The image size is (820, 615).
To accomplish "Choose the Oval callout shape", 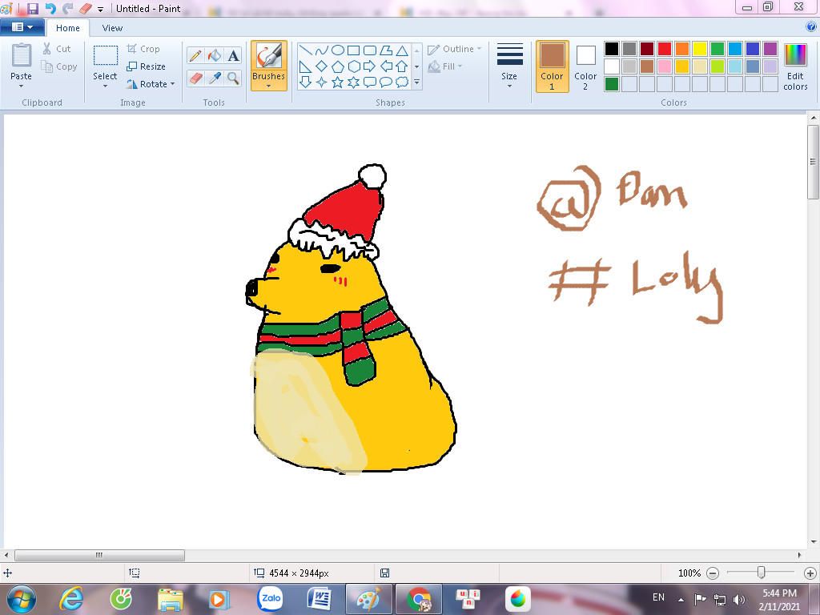I will click(x=386, y=82).
